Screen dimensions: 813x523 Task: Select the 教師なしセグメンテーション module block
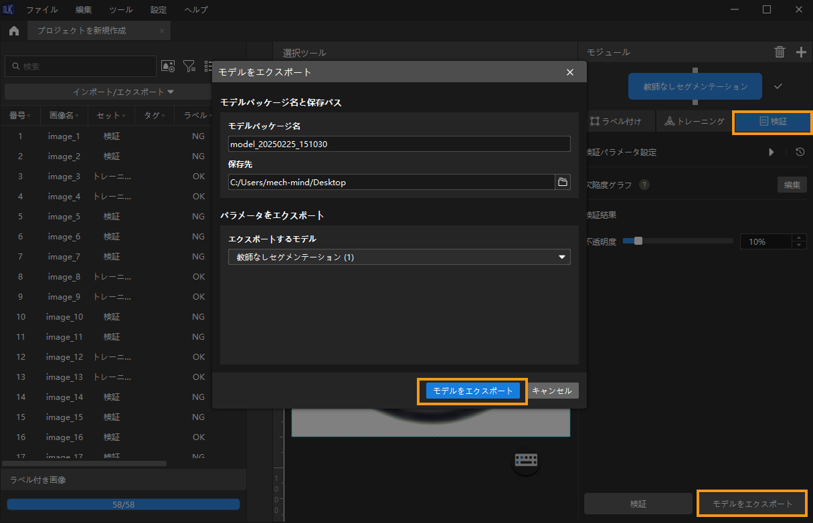coord(695,86)
